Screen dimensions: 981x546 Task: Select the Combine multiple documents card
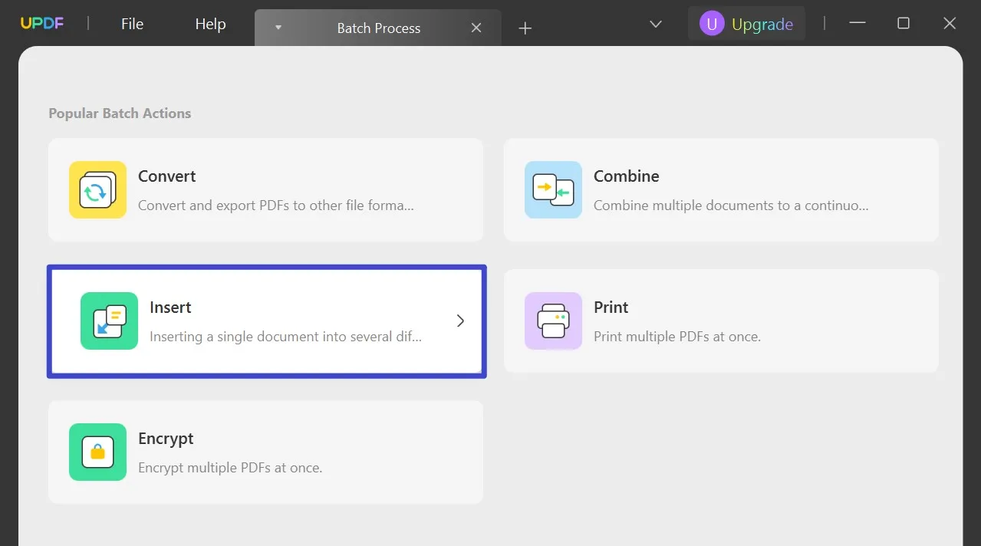coord(720,189)
